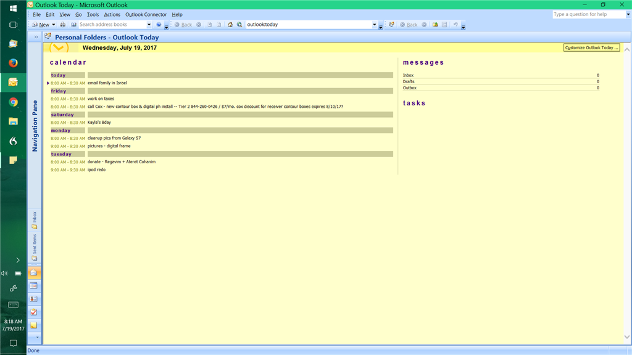Open the Edit menu

click(50, 15)
